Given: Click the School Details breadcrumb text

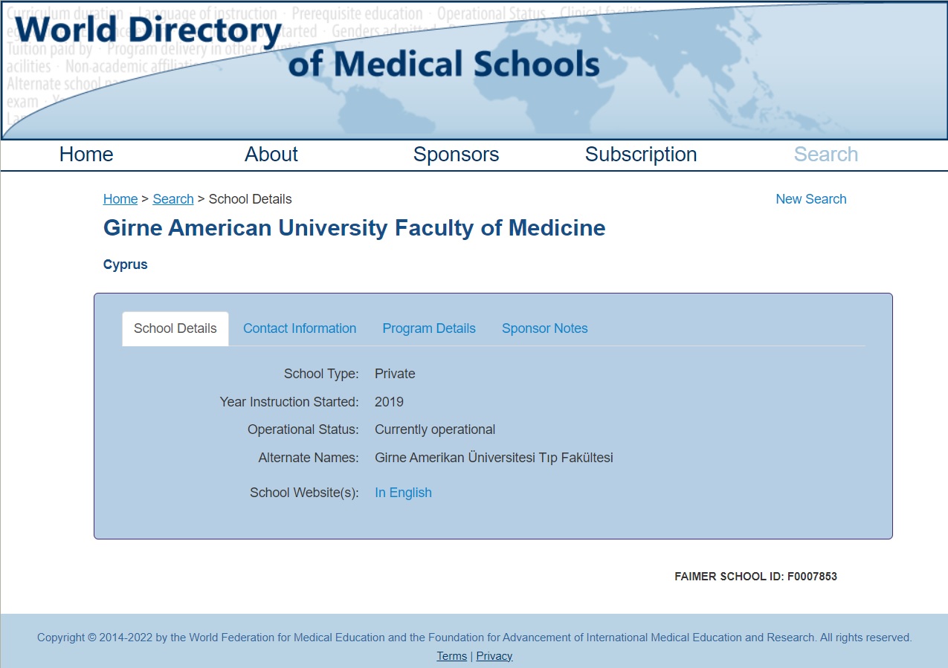Looking at the screenshot, I should pyautogui.click(x=251, y=199).
